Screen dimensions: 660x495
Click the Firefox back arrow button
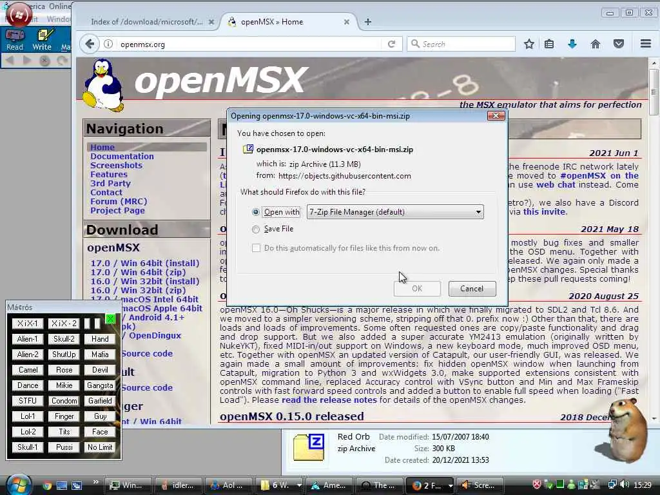pyautogui.click(x=89, y=44)
